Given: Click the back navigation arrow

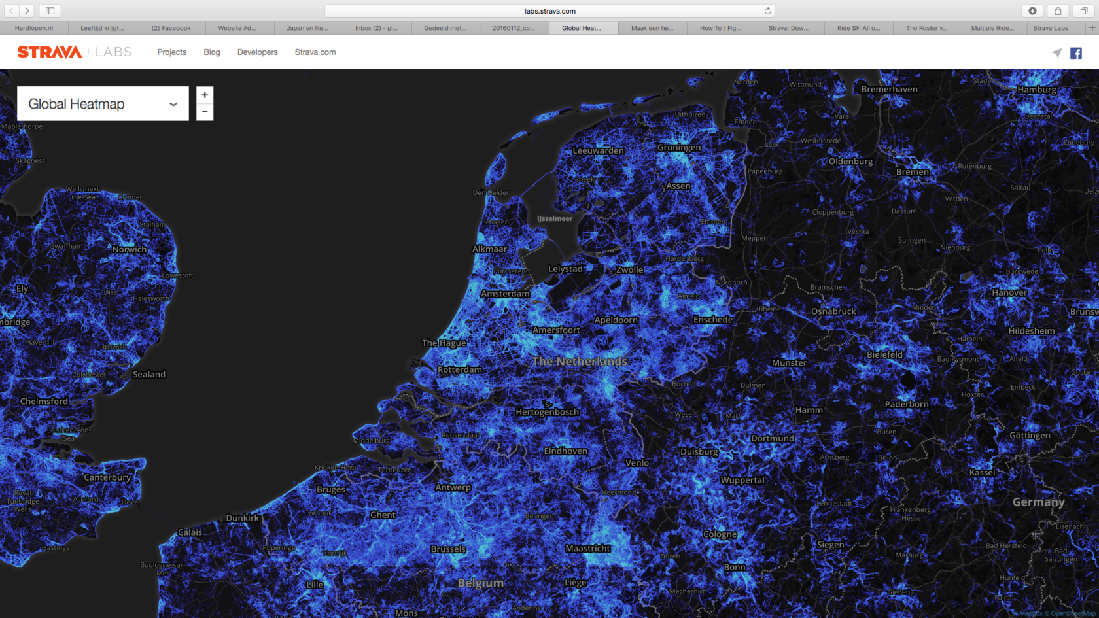Looking at the screenshot, I should tap(10, 10).
